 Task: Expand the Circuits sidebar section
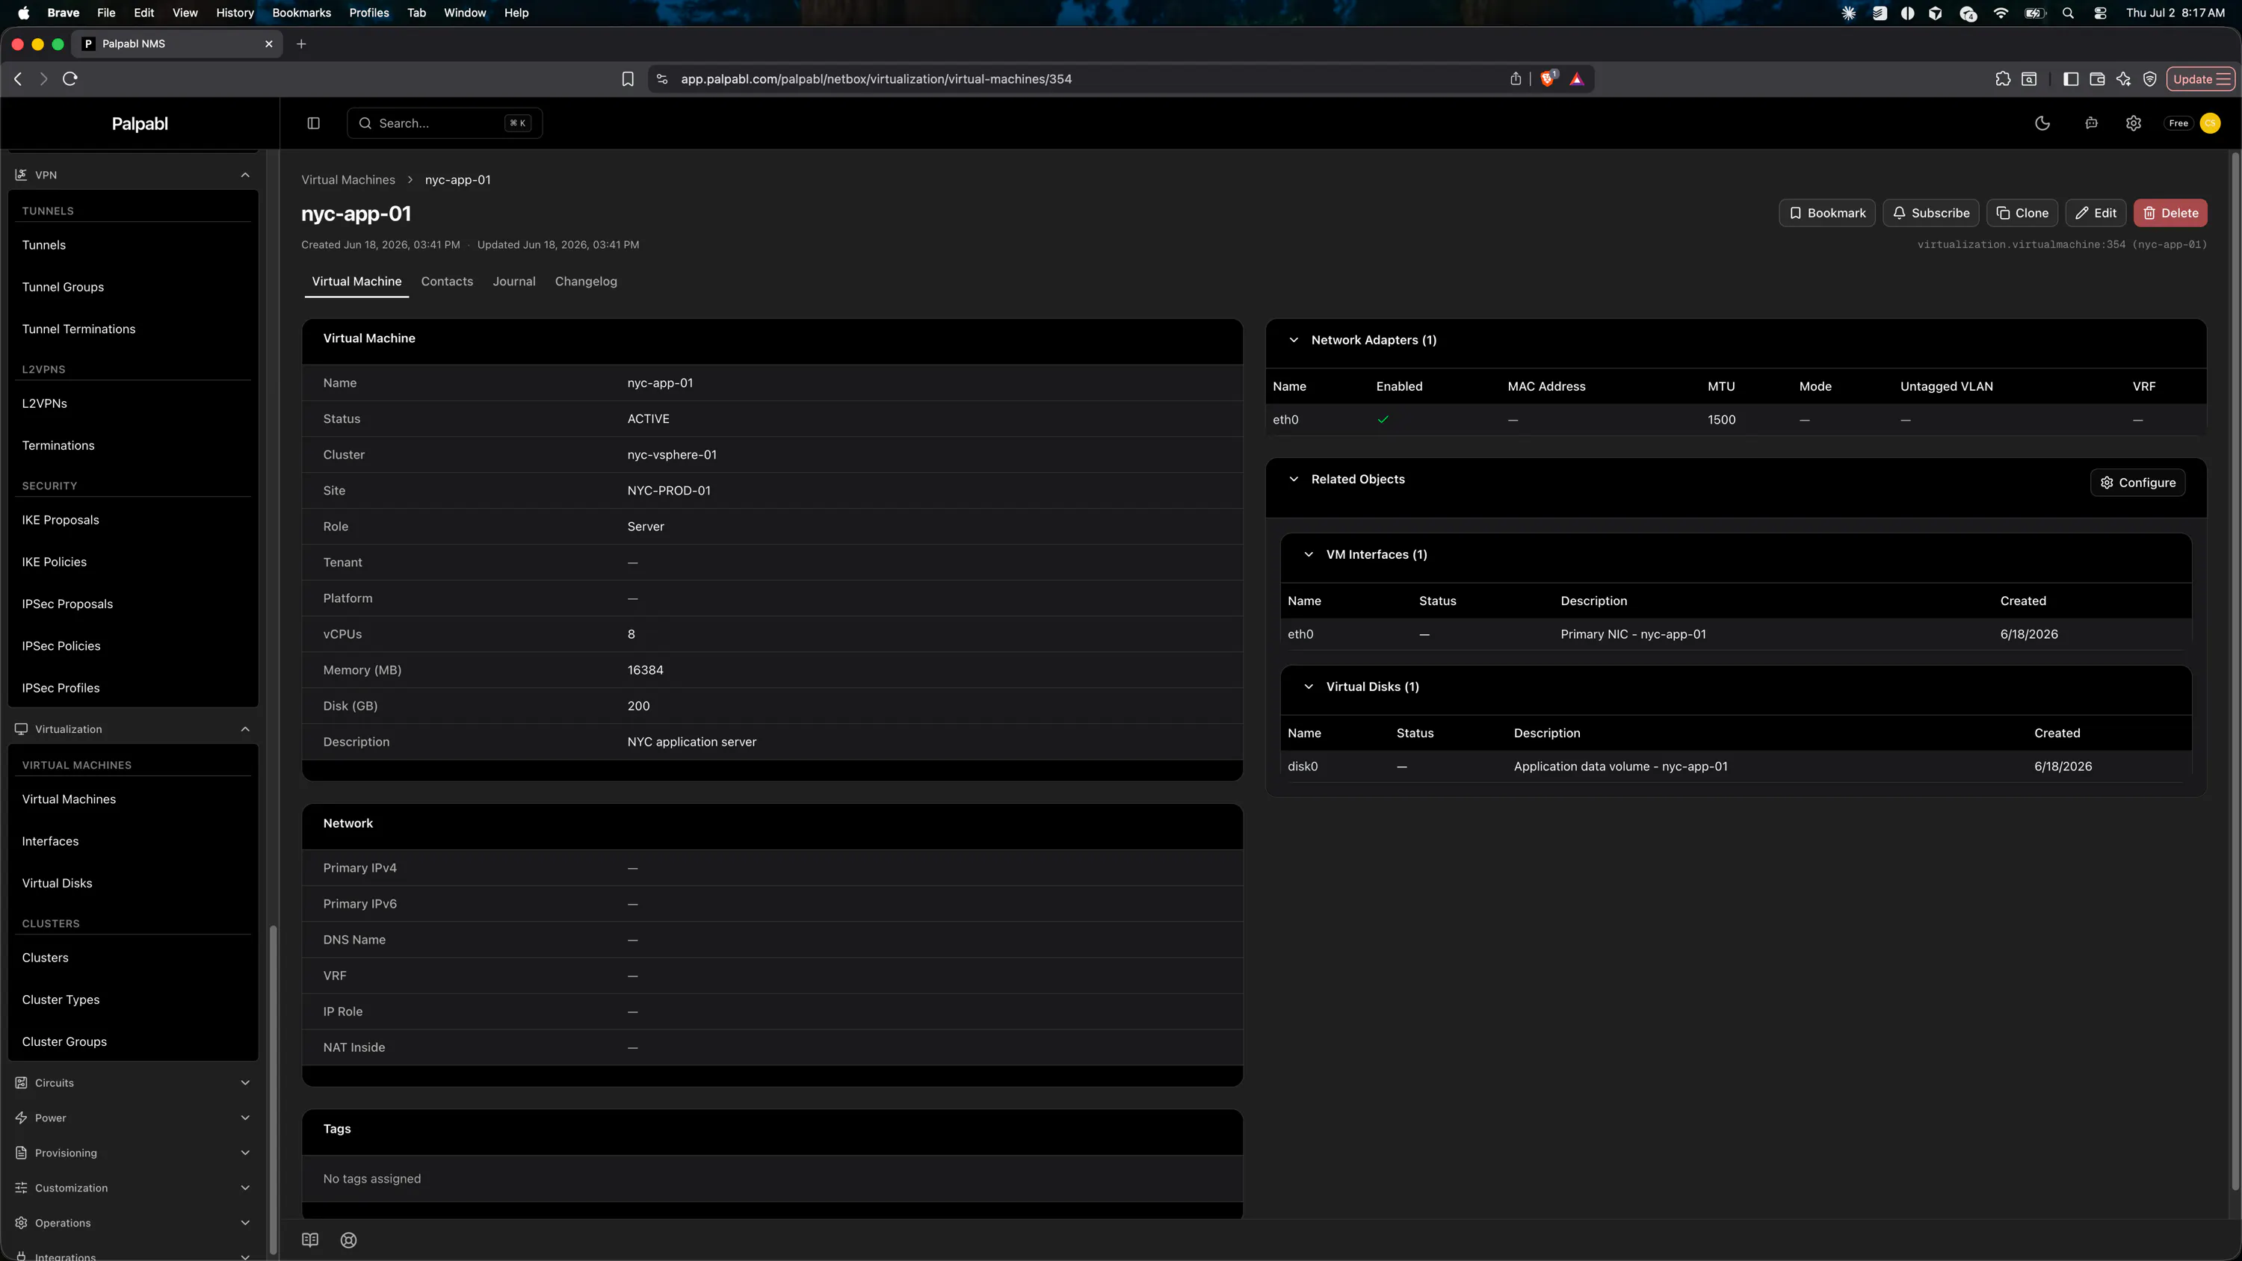point(245,1082)
